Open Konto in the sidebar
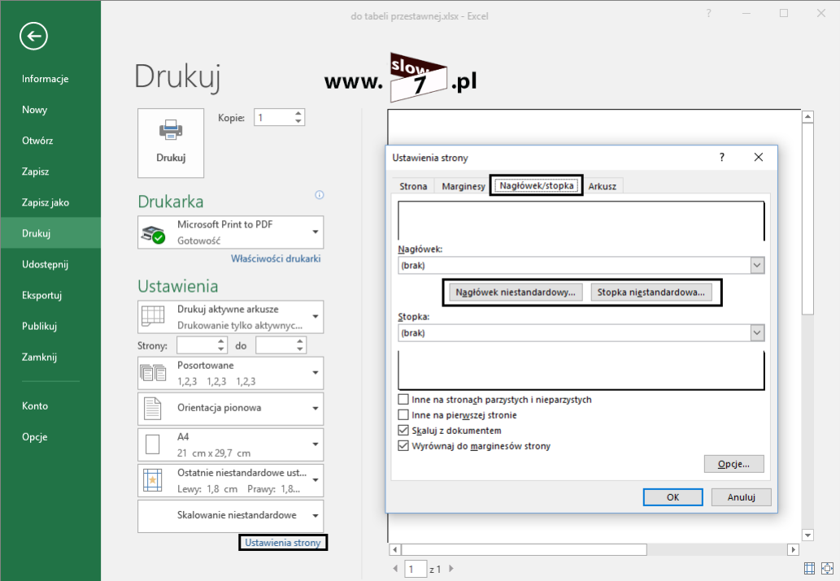 coord(35,406)
